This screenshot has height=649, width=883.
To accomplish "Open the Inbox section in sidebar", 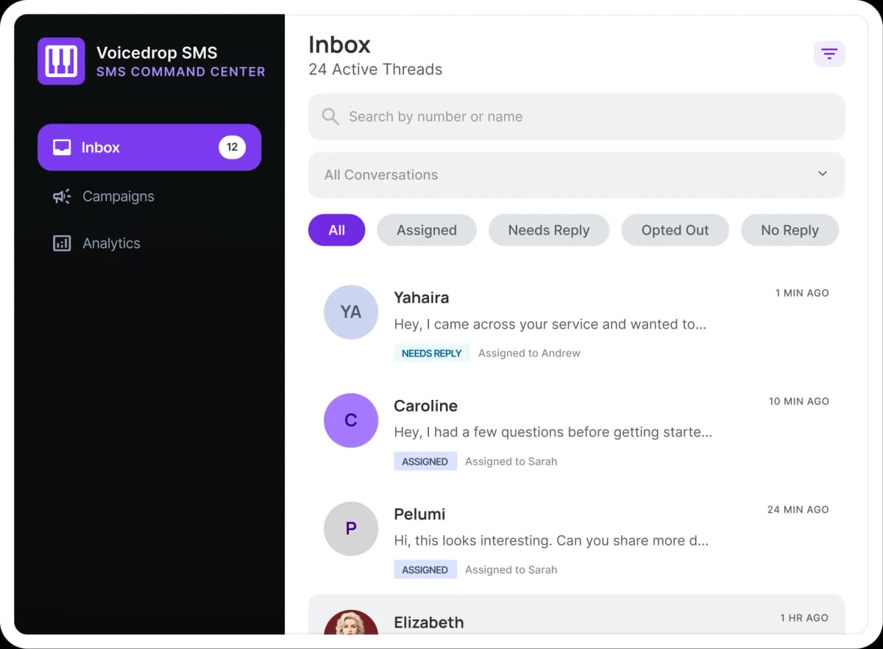I will click(149, 147).
